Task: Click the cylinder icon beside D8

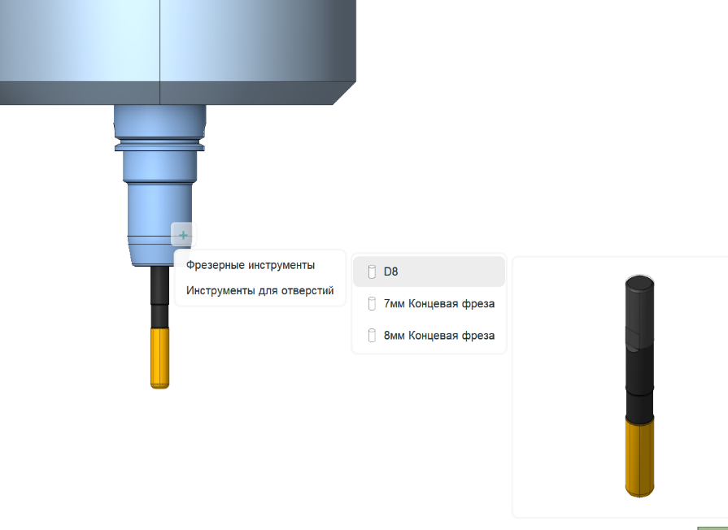Action: coord(372,272)
